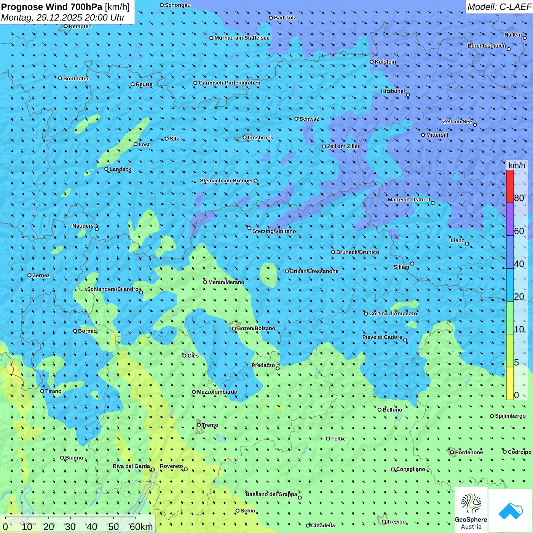Click the purple segment of the wind legend
Screen dimensions: 533x533
coord(510,219)
